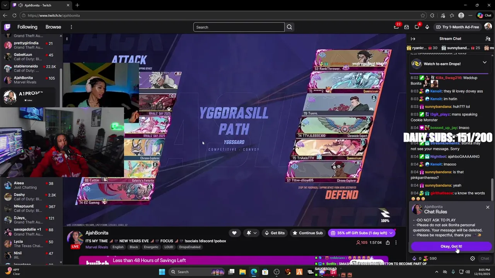The width and height of the screenshot is (495, 278).
Task: Open the browser media control icon
Action: tap(442, 15)
